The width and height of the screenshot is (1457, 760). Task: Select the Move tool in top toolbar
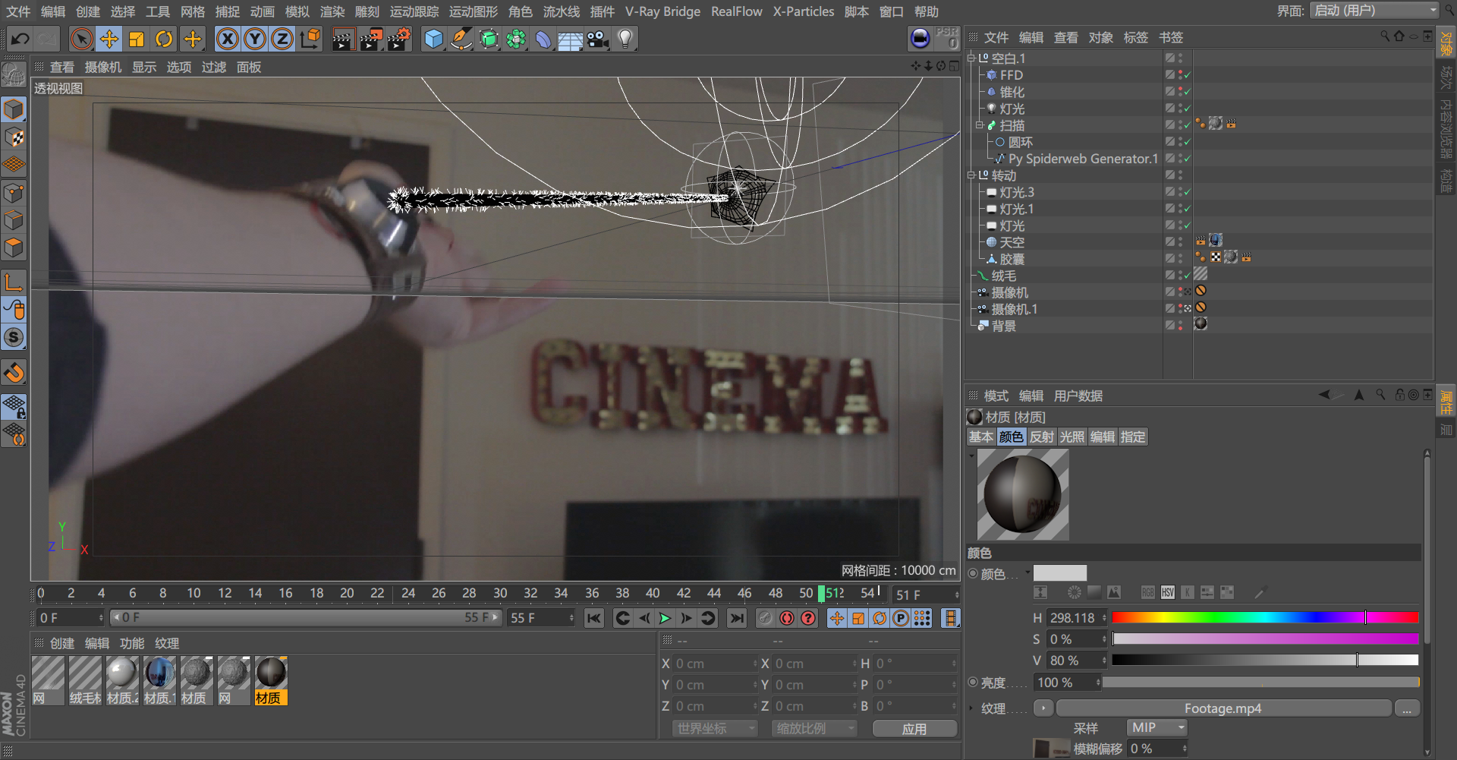[x=109, y=39]
